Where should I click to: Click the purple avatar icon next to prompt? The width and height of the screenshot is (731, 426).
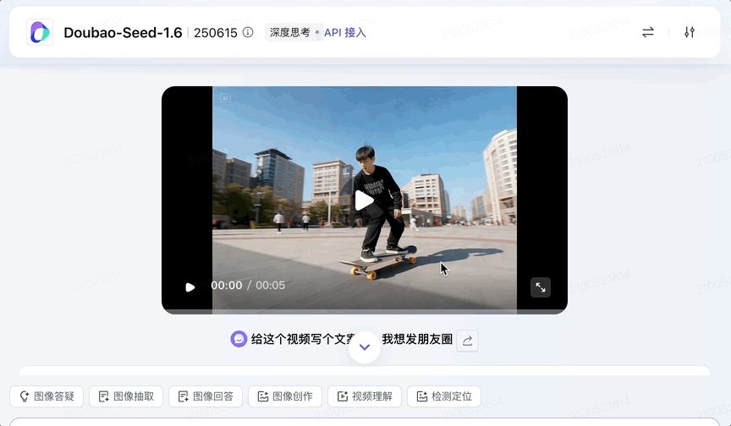[239, 340]
